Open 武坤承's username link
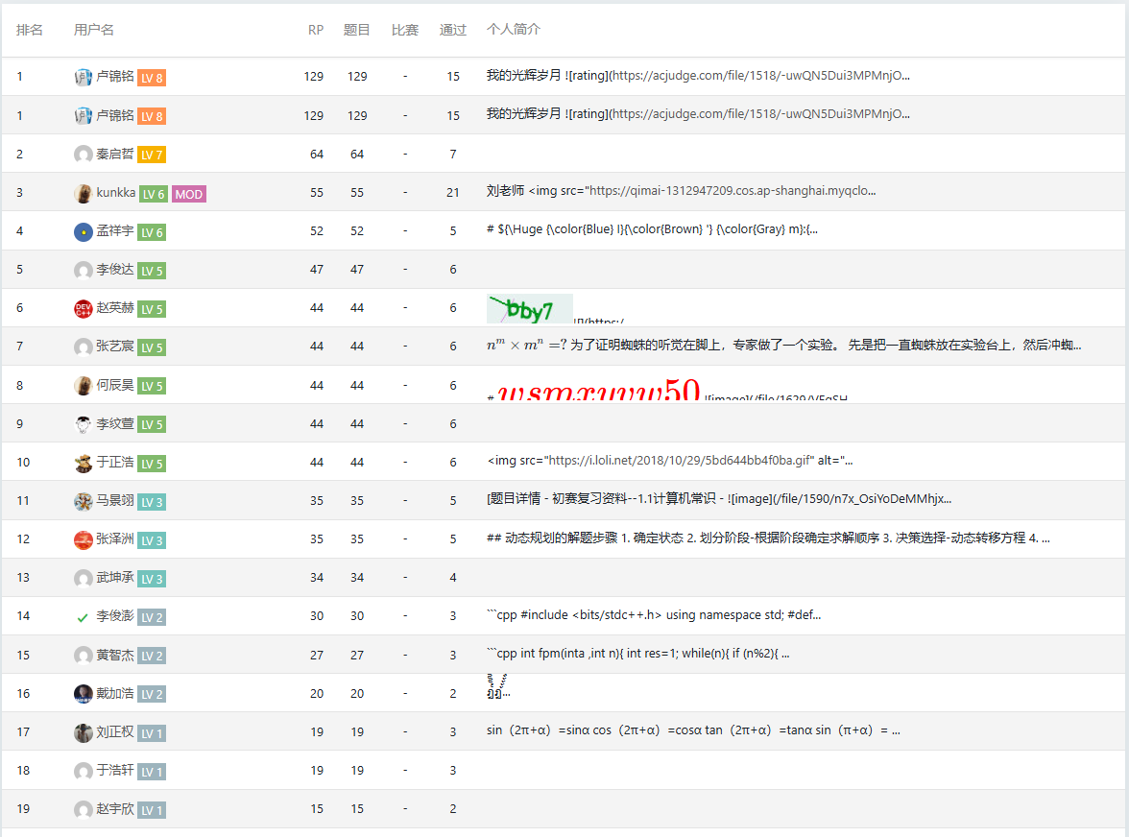The image size is (1129, 837). click(x=115, y=578)
